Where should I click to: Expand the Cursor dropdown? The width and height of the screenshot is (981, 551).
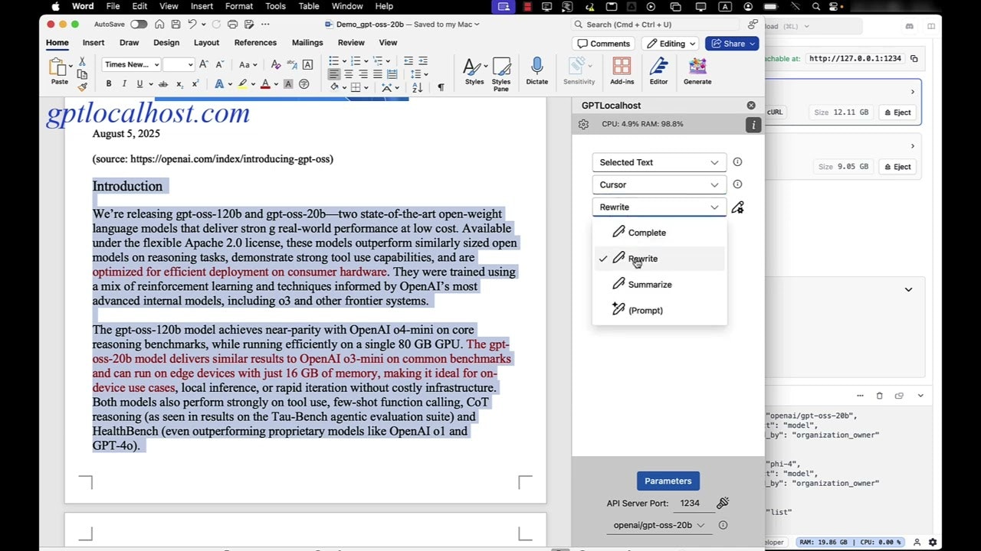tap(658, 184)
